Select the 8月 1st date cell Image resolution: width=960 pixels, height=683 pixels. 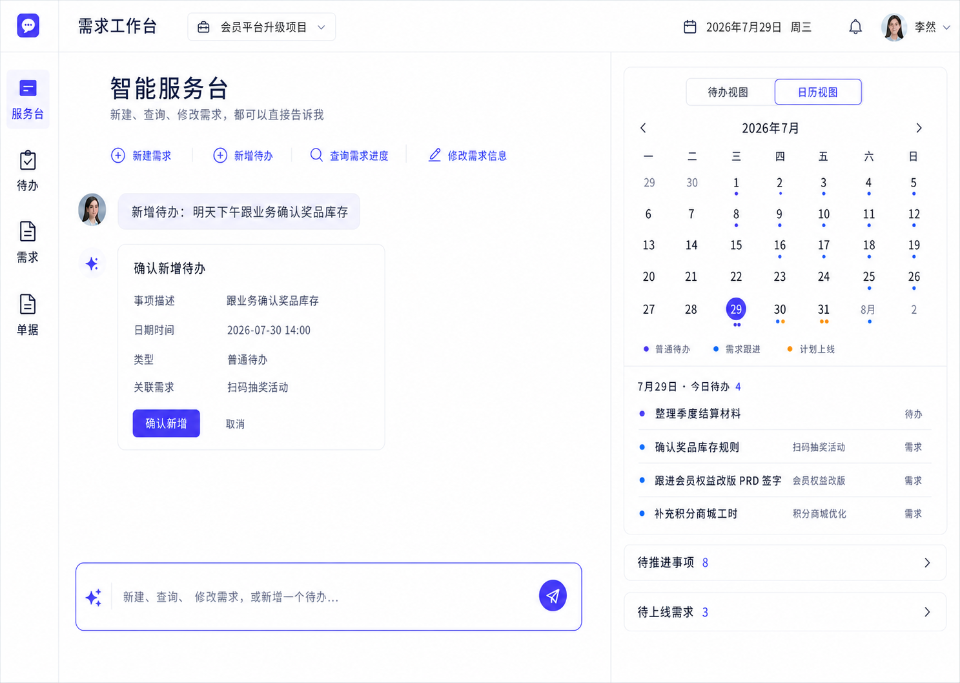click(x=868, y=310)
